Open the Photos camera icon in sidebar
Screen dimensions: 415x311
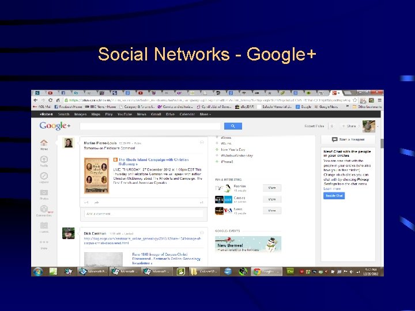(44, 192)
